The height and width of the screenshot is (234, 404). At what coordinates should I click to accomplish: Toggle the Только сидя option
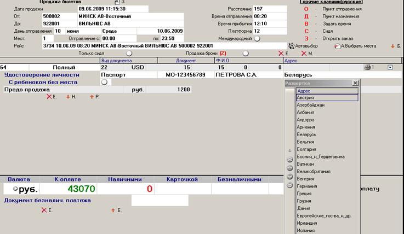pos(129,53)
